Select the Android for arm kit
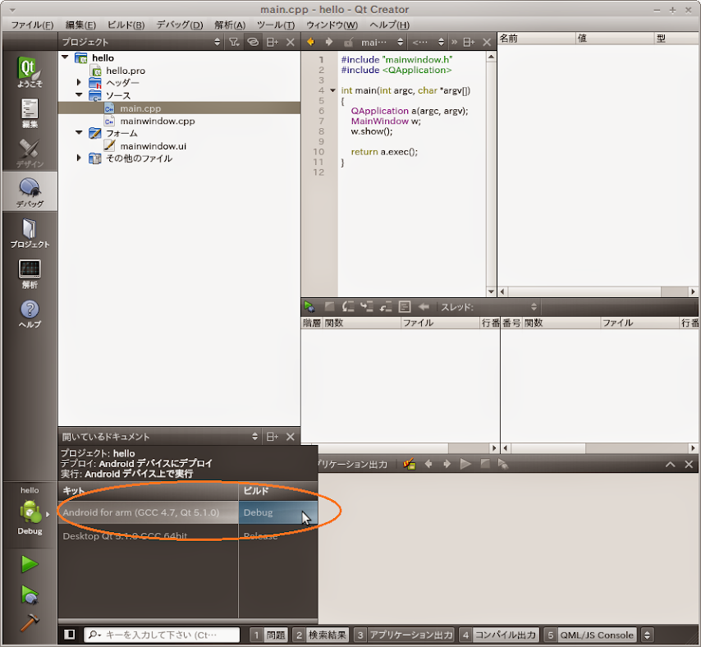This screenshot has height=647, width=701. pos(148,512)
